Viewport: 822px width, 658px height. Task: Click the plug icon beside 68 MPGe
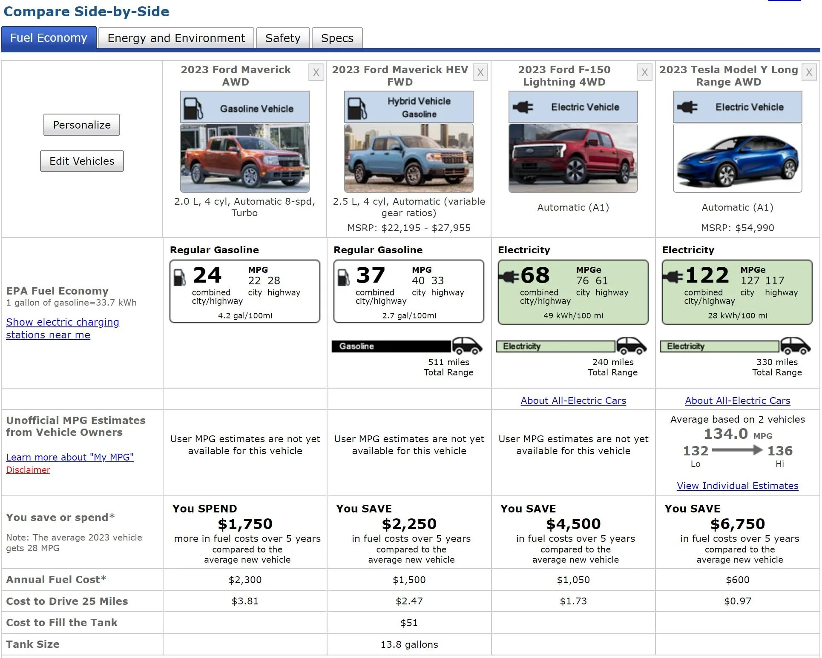[x=509, y=277]
